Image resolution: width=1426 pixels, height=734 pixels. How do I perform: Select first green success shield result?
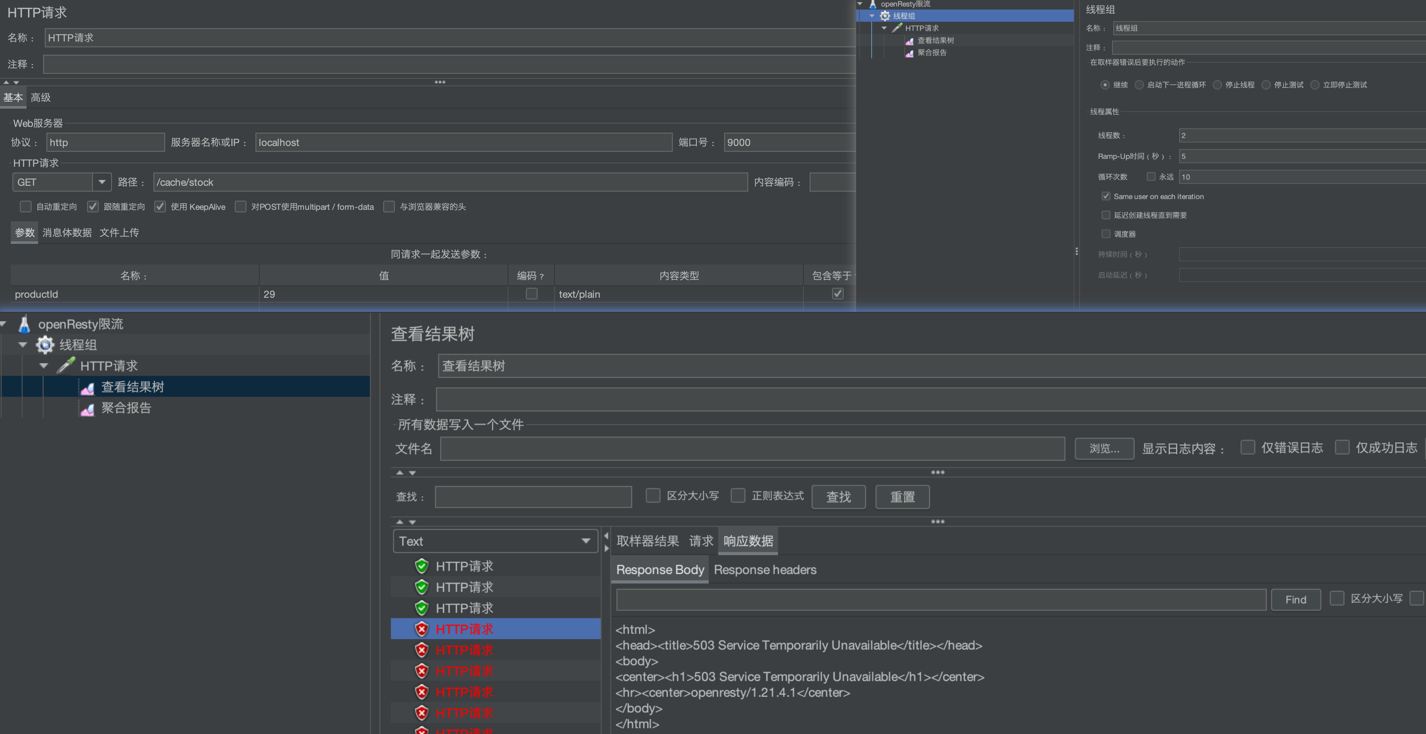(422, 566)
